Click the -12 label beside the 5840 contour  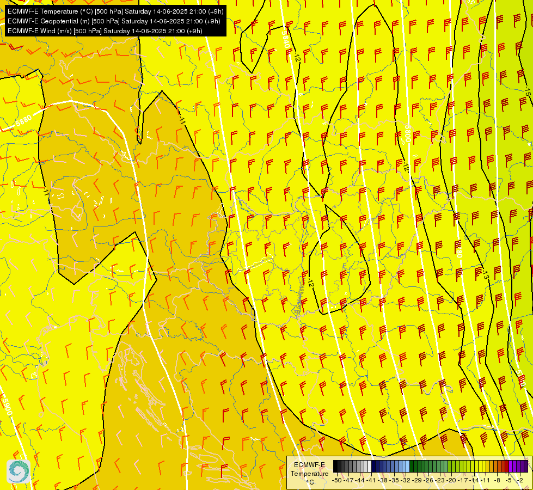point(297,57)
